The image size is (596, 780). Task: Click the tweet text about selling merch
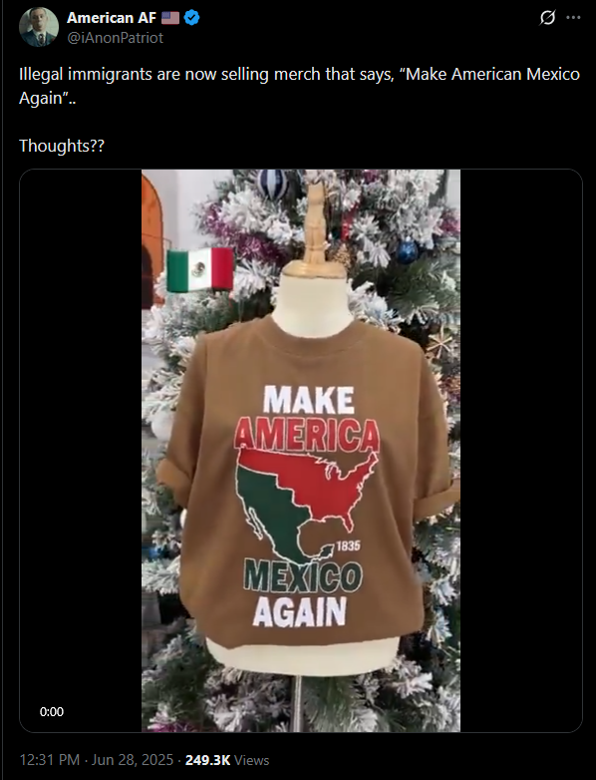tap(299, 86)
